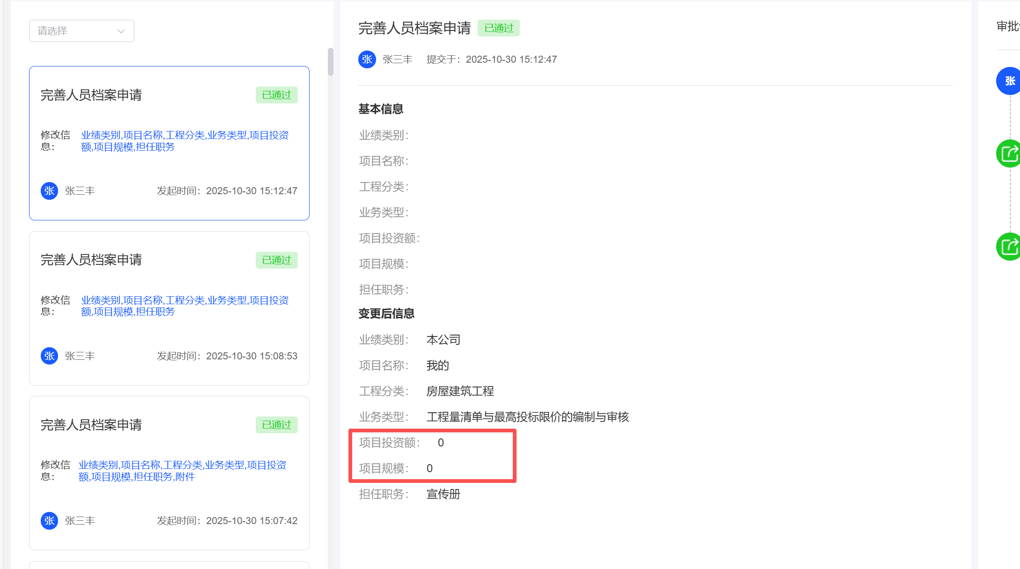Click 已通过 badge in detail header
1020x569 pixels.
(x=498, y=28)
